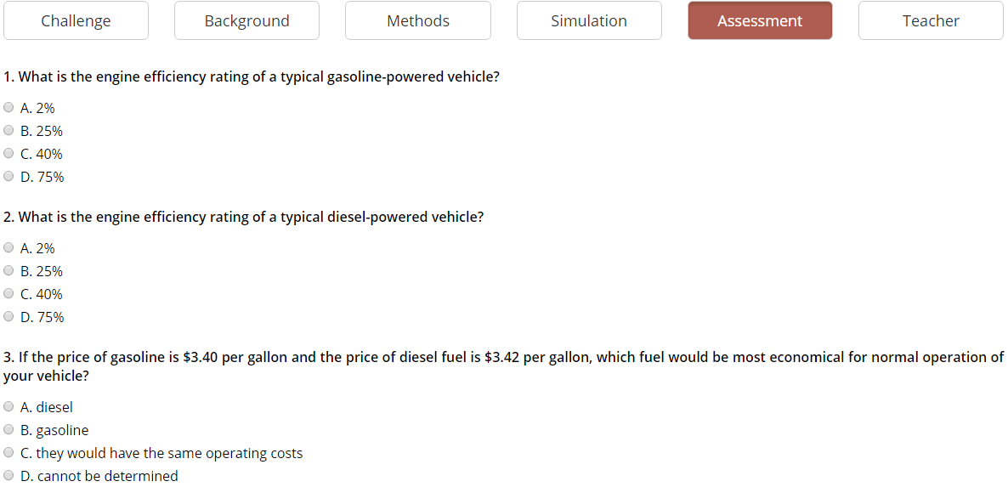Switch to the Background tab
Viewport: 1008px width, 487px height.
pos(246,20)
